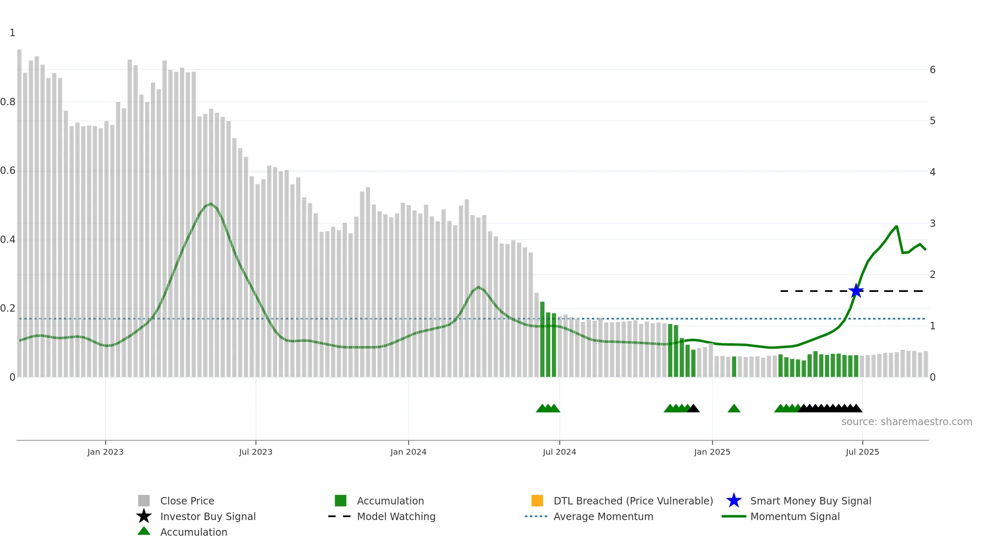The height and width of the screenshot is (555, 987).
Task: Click the right axis label 6
Action: (x=933, y=70)
